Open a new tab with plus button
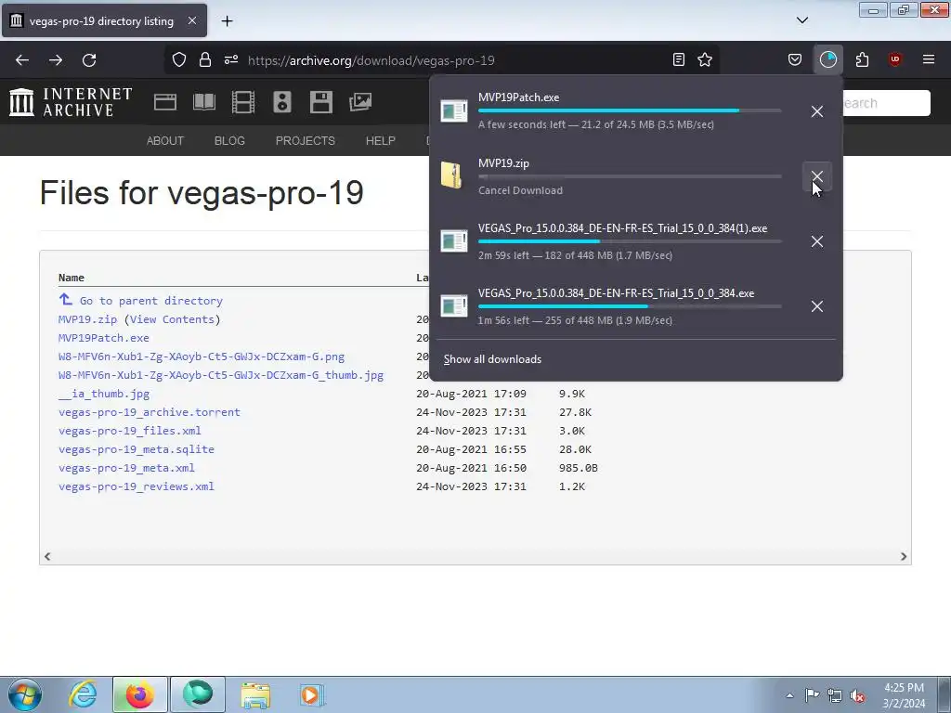Image resolution: width=951 pixels, height=713 pixels. coord(227,21)
